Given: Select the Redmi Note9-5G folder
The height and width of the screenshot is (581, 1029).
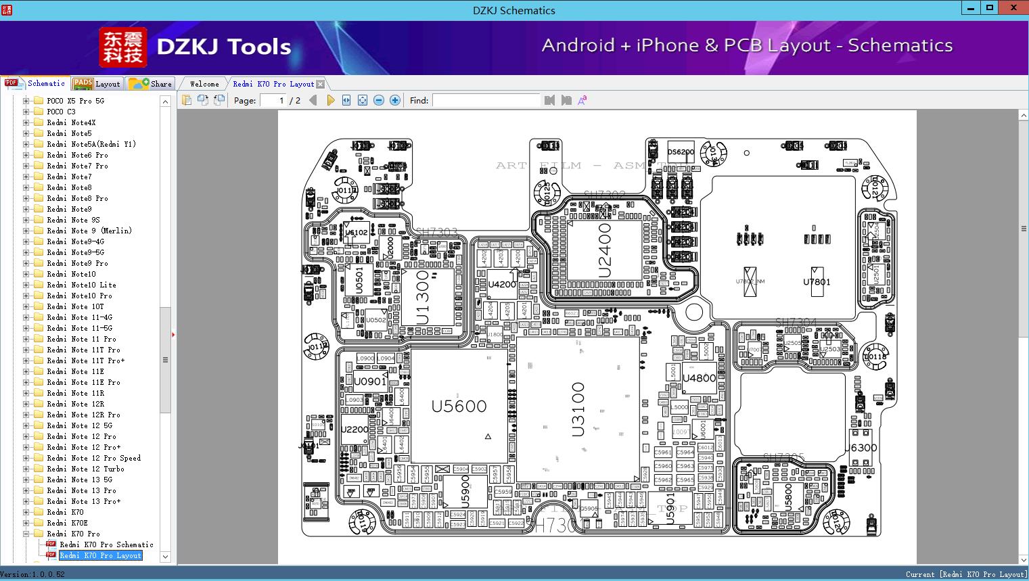Looking at the screenshot, I should pos(75,252).
